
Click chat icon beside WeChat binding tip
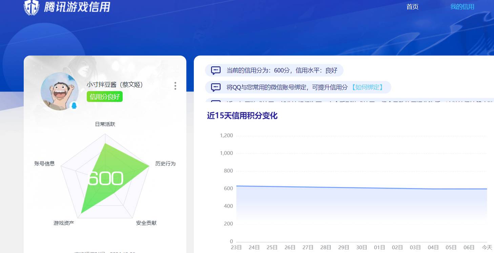[216, 87]
